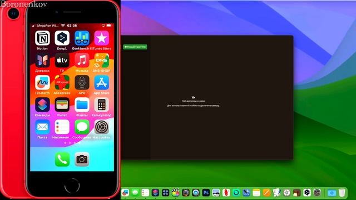The width and height of the screenshot is (356, 200).
Task: Open the blue folder stack in the Dock
Action: coord(332,193)
